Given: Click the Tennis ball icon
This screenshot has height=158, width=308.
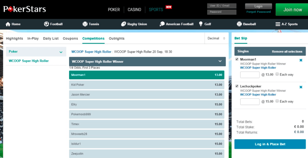Looking at the screenshot, I should [x=85, y=24].
